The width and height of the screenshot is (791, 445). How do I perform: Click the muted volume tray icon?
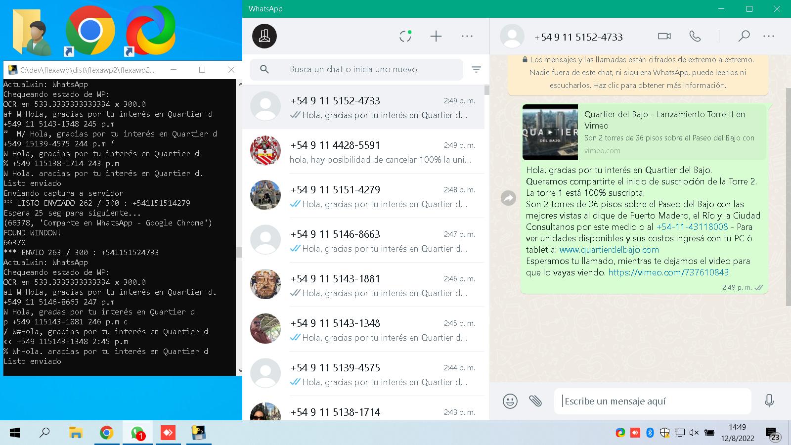[x=694, y=433]
